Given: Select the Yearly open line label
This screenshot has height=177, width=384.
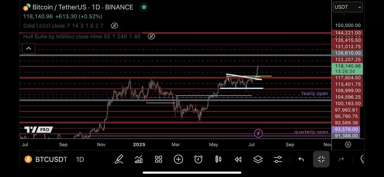Looking at the screenshot, I should (315, 93).
